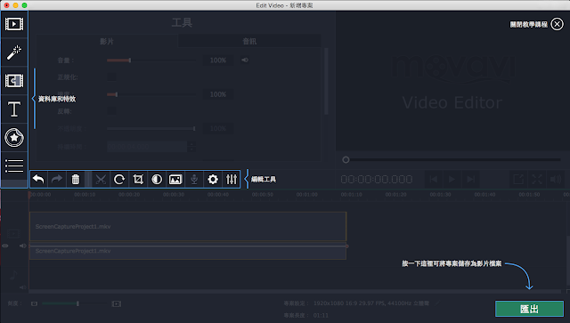Skip to next frame in player
Image resolution: width=570 pixels, height=323 pixels.
click(x=470, y=179)
